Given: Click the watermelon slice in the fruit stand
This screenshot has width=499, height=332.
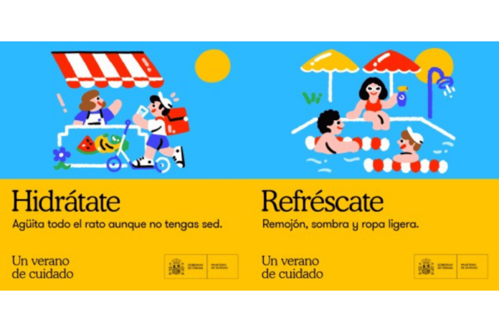Looking at the screenshot, I should [x=87, y=145].
